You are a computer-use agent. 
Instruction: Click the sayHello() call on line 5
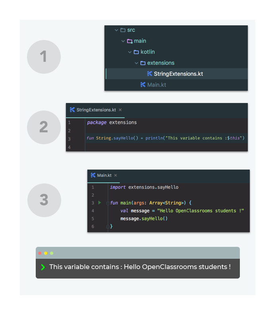[154, 219]
